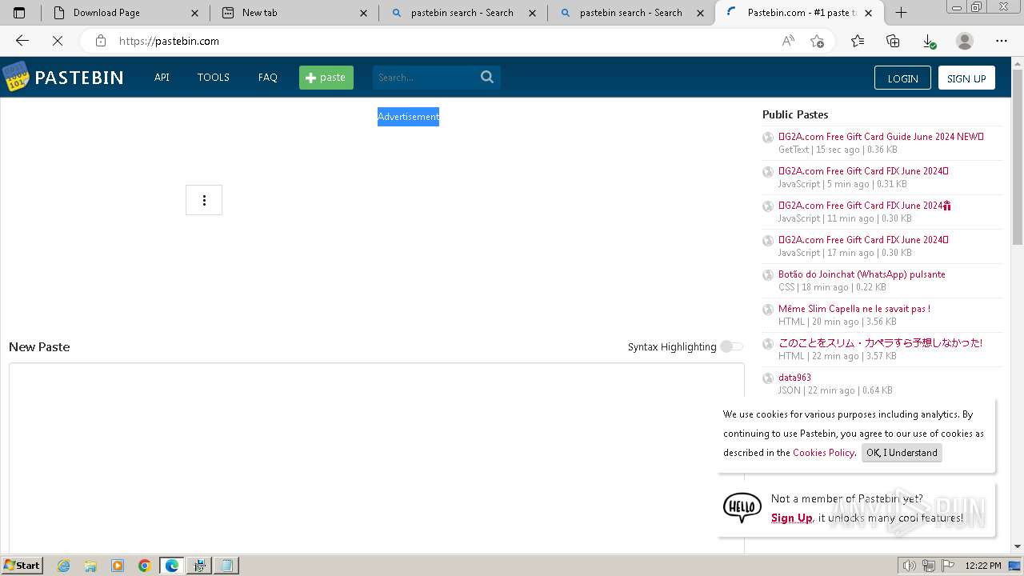Open the FAQ menu item

click(x=268, y=78)
